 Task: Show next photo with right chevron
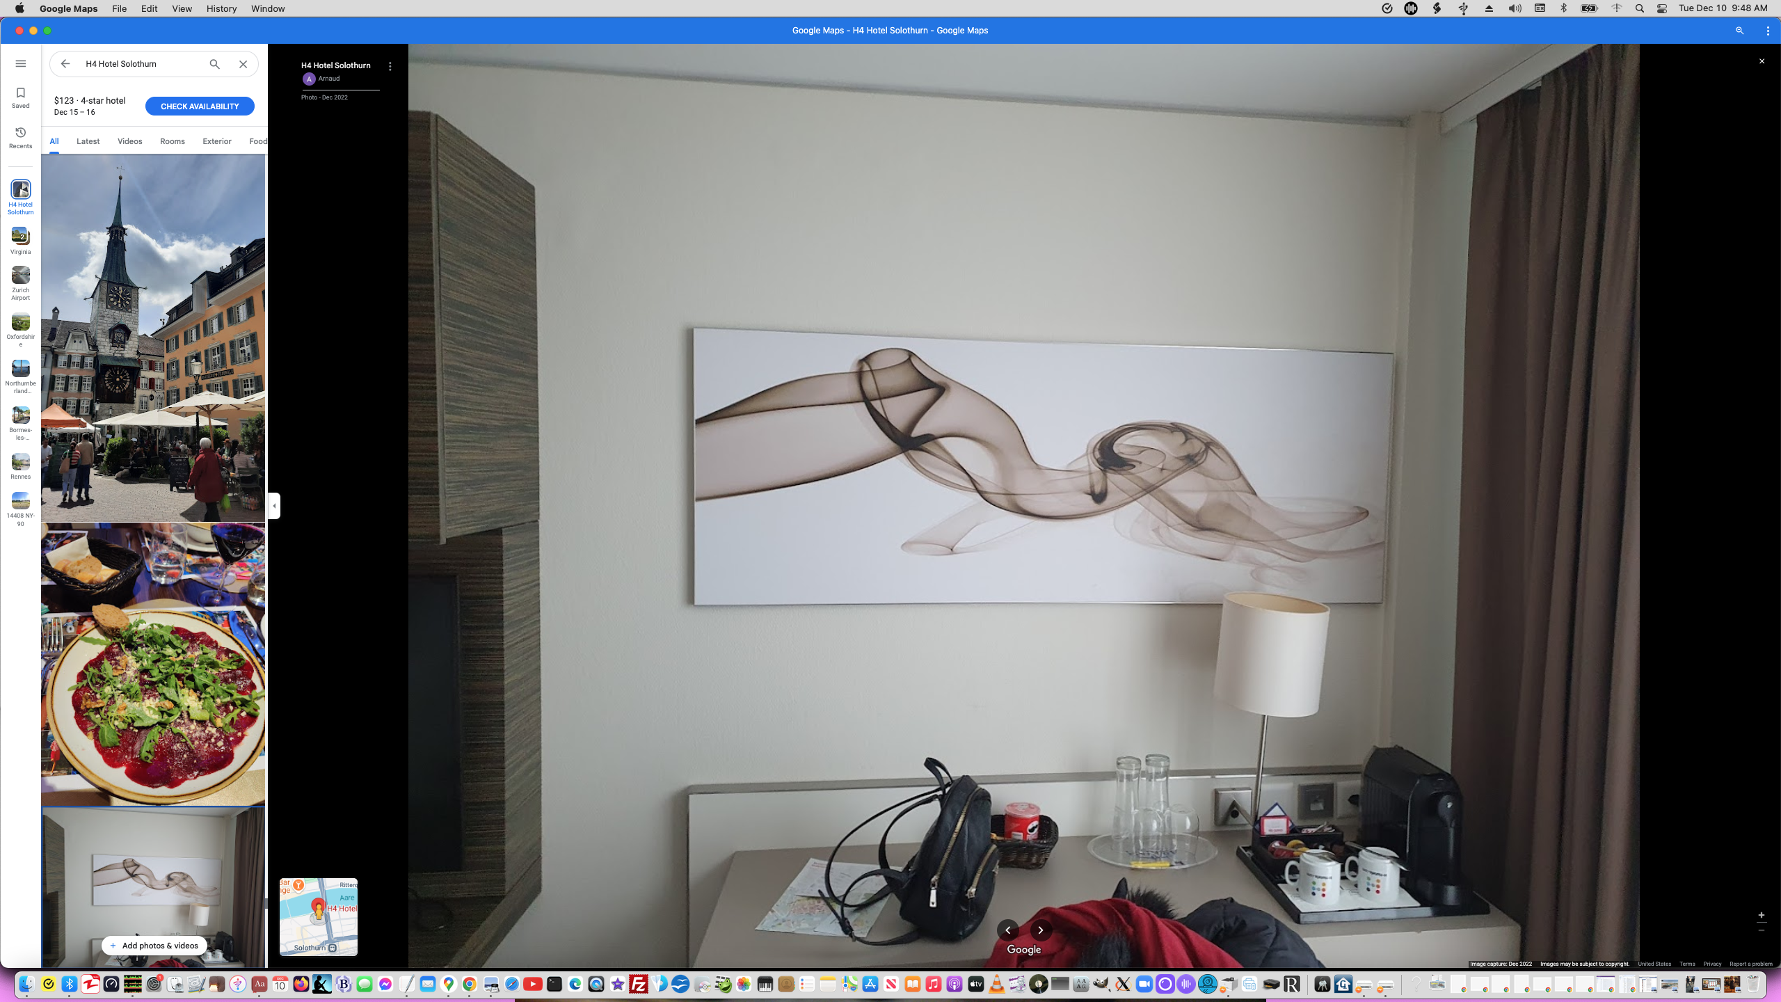click(x=1040, y=930)
